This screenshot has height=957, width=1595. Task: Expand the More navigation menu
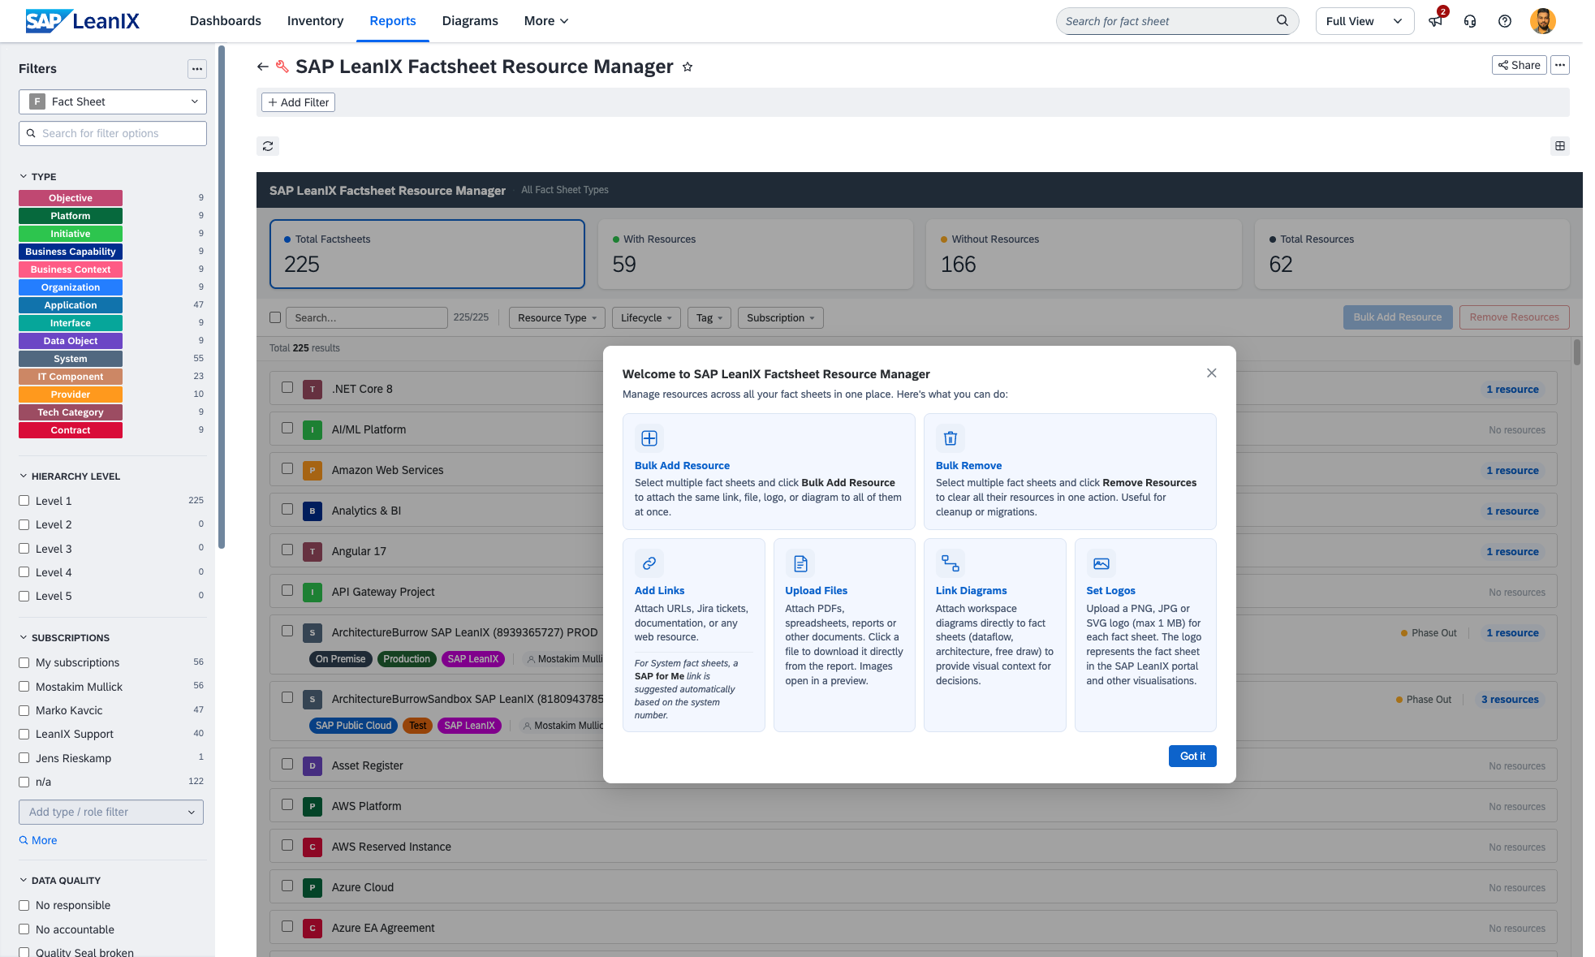point(546,21)
